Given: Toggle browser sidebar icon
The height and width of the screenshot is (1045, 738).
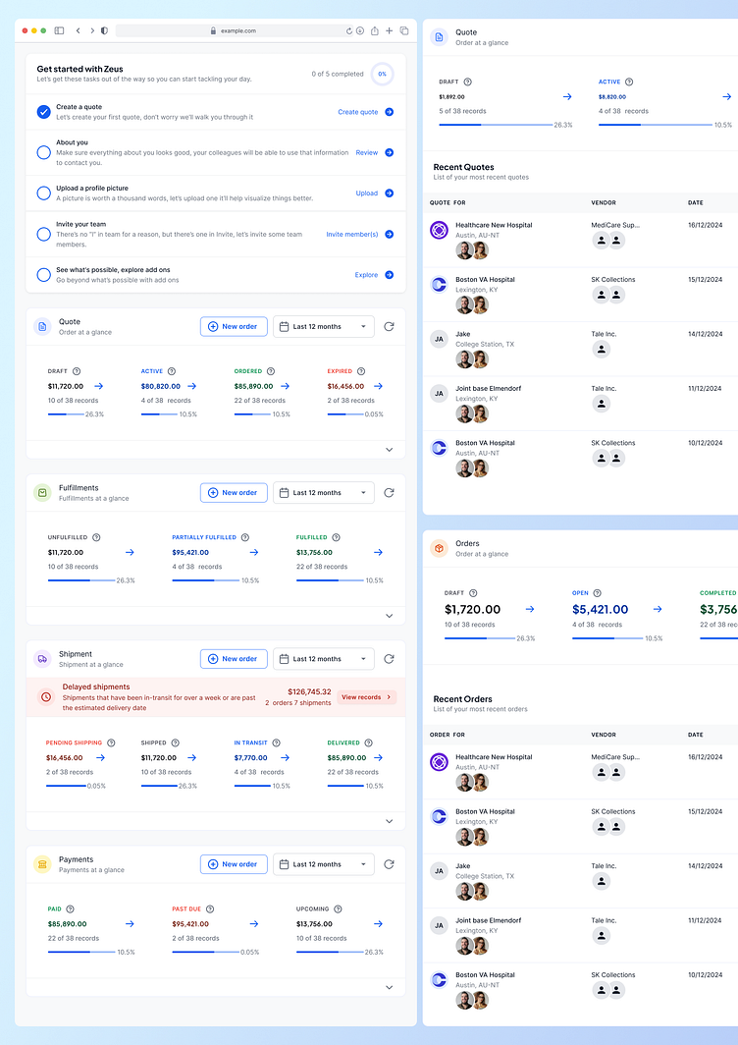Looking at the screenshot, I should click(x=59, y=30).
